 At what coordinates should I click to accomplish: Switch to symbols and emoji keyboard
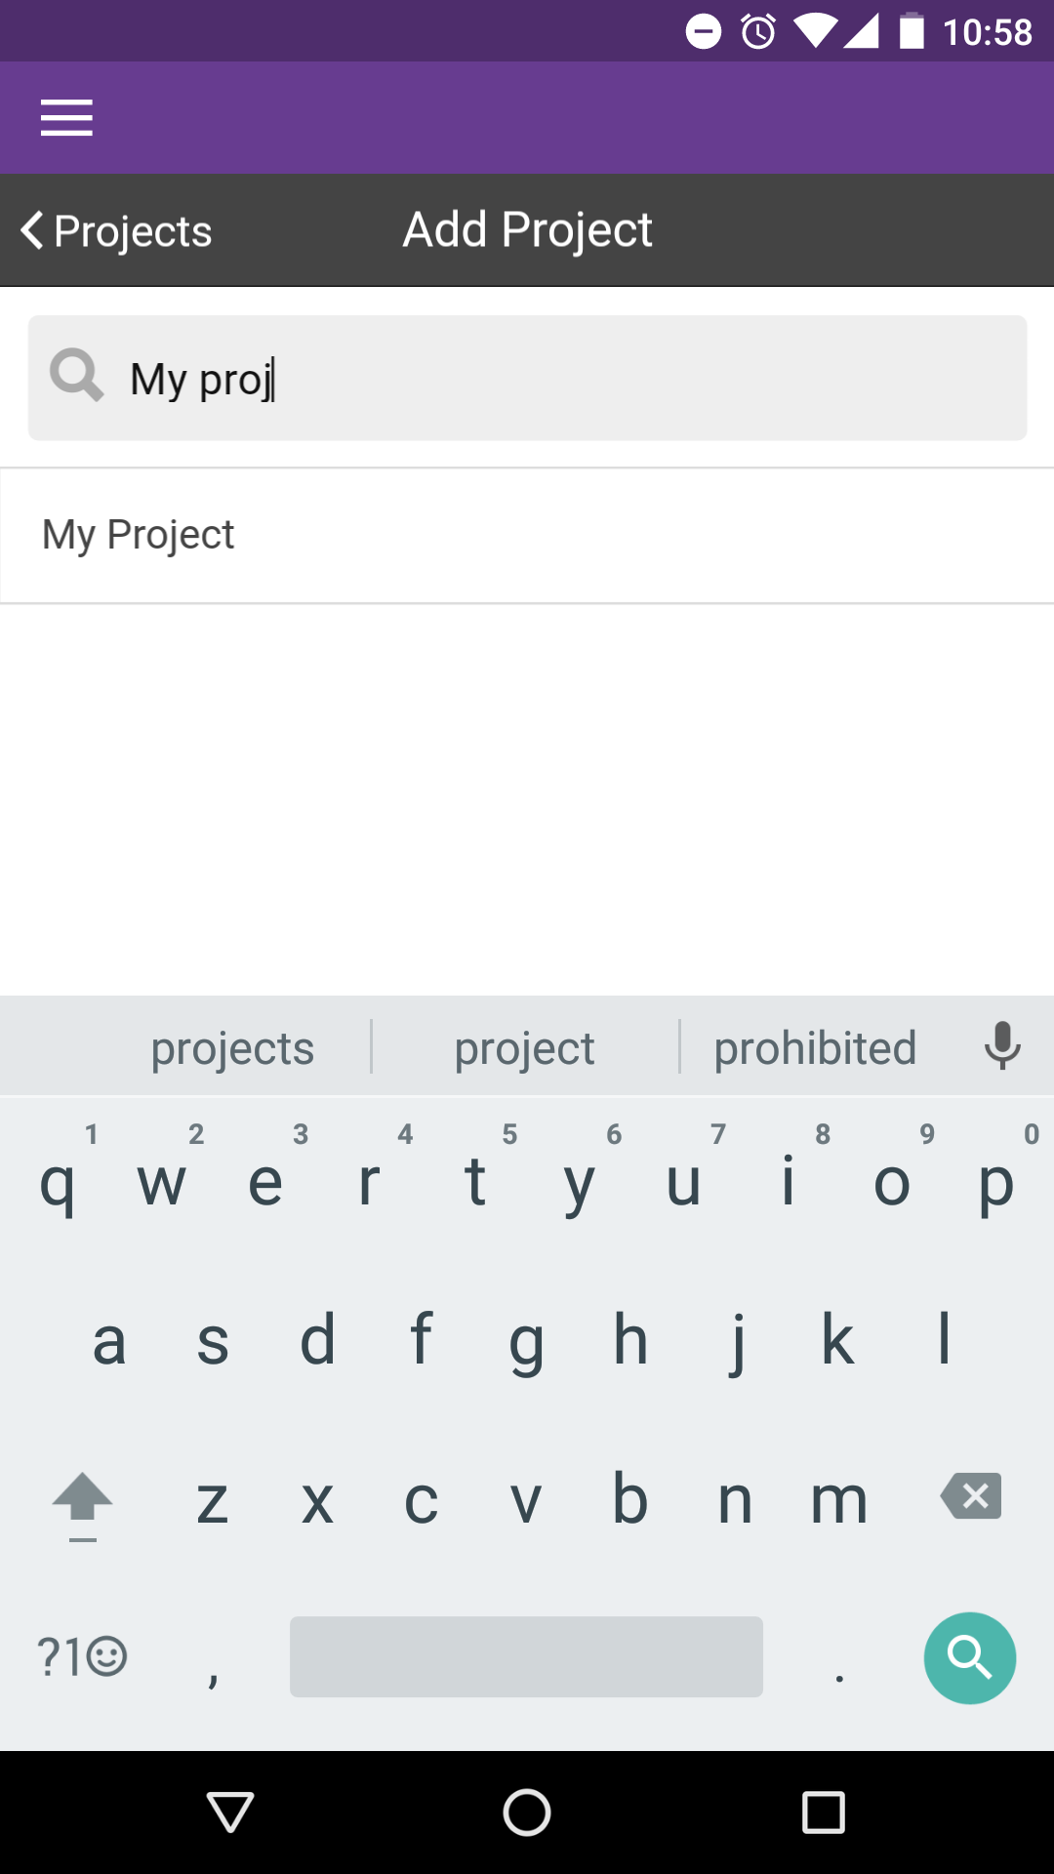[82, 1656]
